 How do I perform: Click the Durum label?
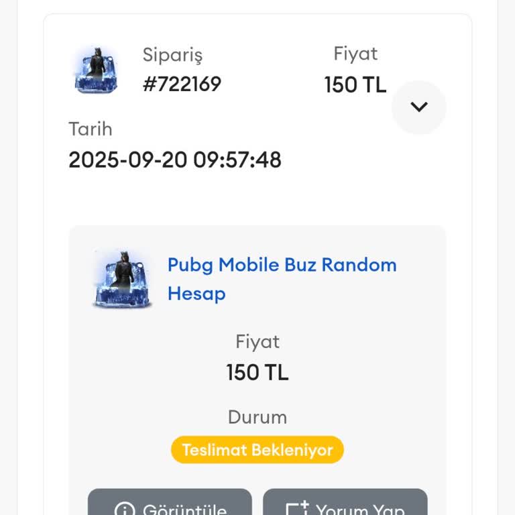(x=257, y=417)
